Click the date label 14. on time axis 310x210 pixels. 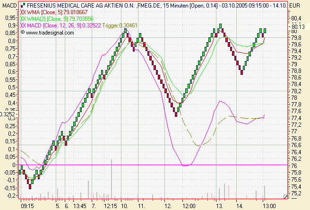point(240,206)
